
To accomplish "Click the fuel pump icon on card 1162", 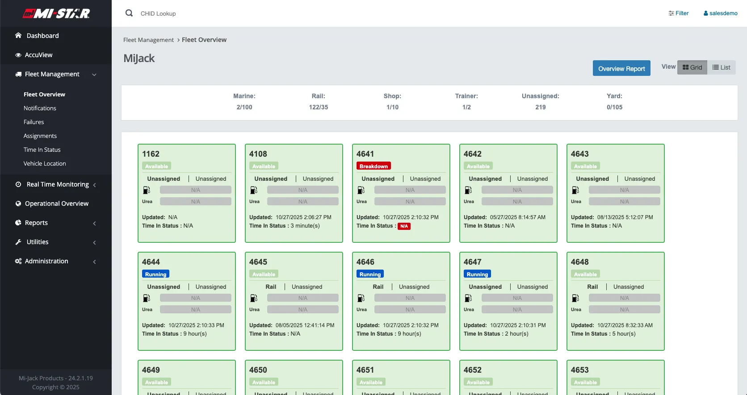I will tap(147, 190).
